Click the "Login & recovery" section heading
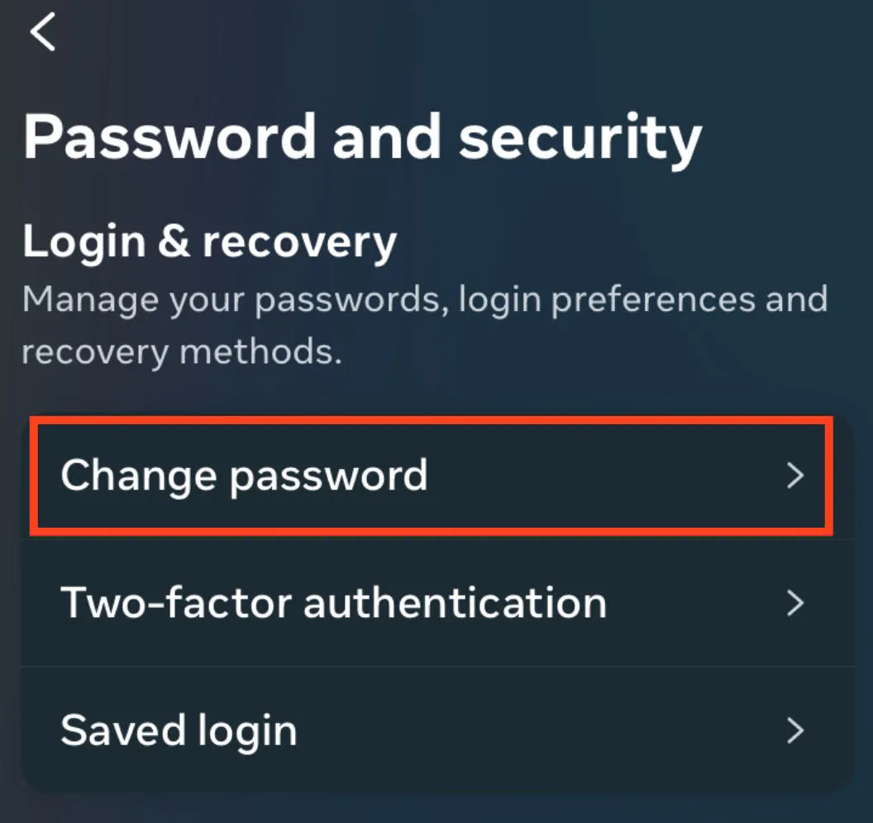Viewport: 873px width, 823px height. pyautogui.click(x=210, y=242)
